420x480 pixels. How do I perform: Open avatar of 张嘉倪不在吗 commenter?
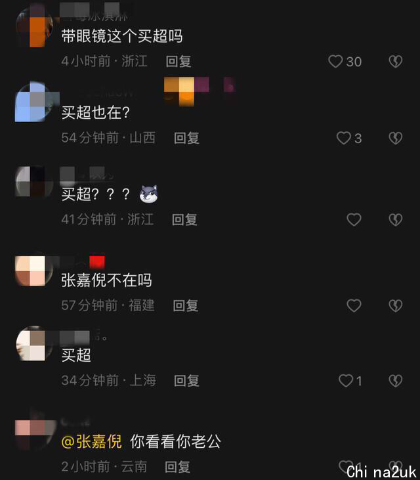(x=34, y=271)
